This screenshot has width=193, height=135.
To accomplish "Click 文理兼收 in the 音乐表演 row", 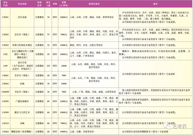I will tap(39, 17).
